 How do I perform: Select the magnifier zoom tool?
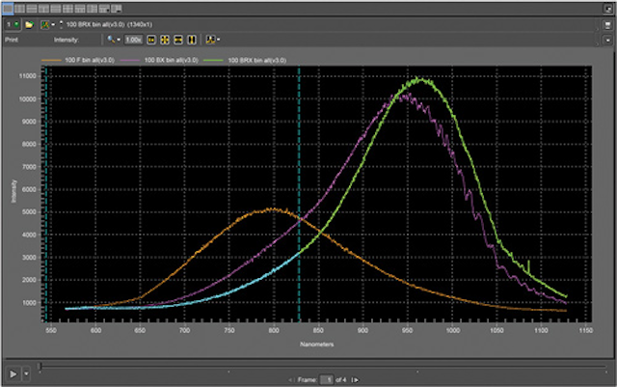pos(111,40)
